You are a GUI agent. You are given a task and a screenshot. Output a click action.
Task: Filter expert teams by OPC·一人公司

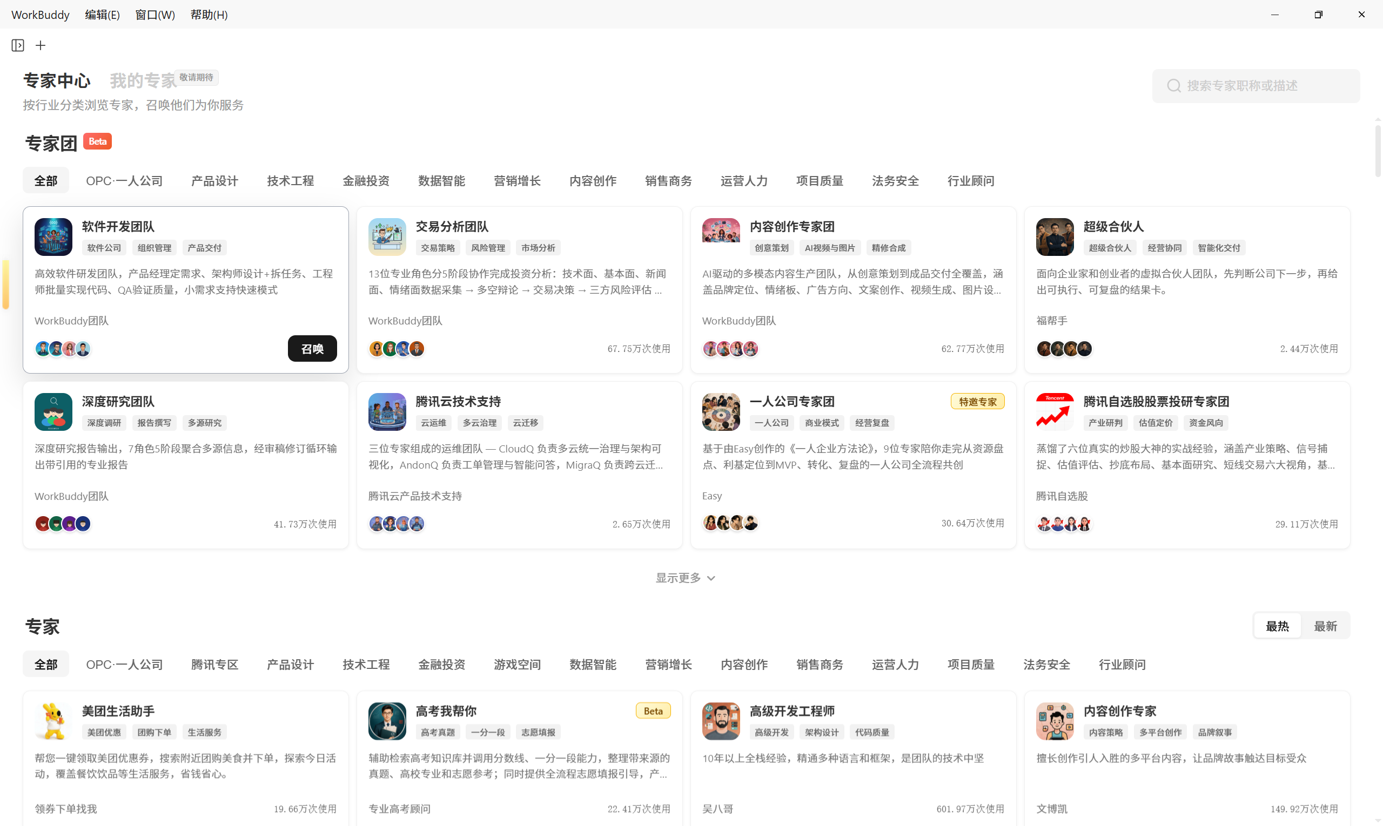(x=124, y=181)
